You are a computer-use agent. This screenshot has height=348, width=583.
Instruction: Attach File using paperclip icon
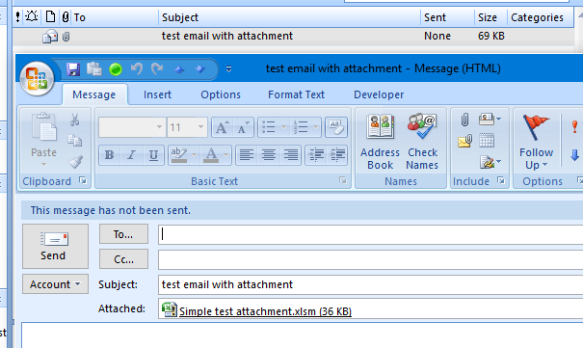click(x=464, y=120)
